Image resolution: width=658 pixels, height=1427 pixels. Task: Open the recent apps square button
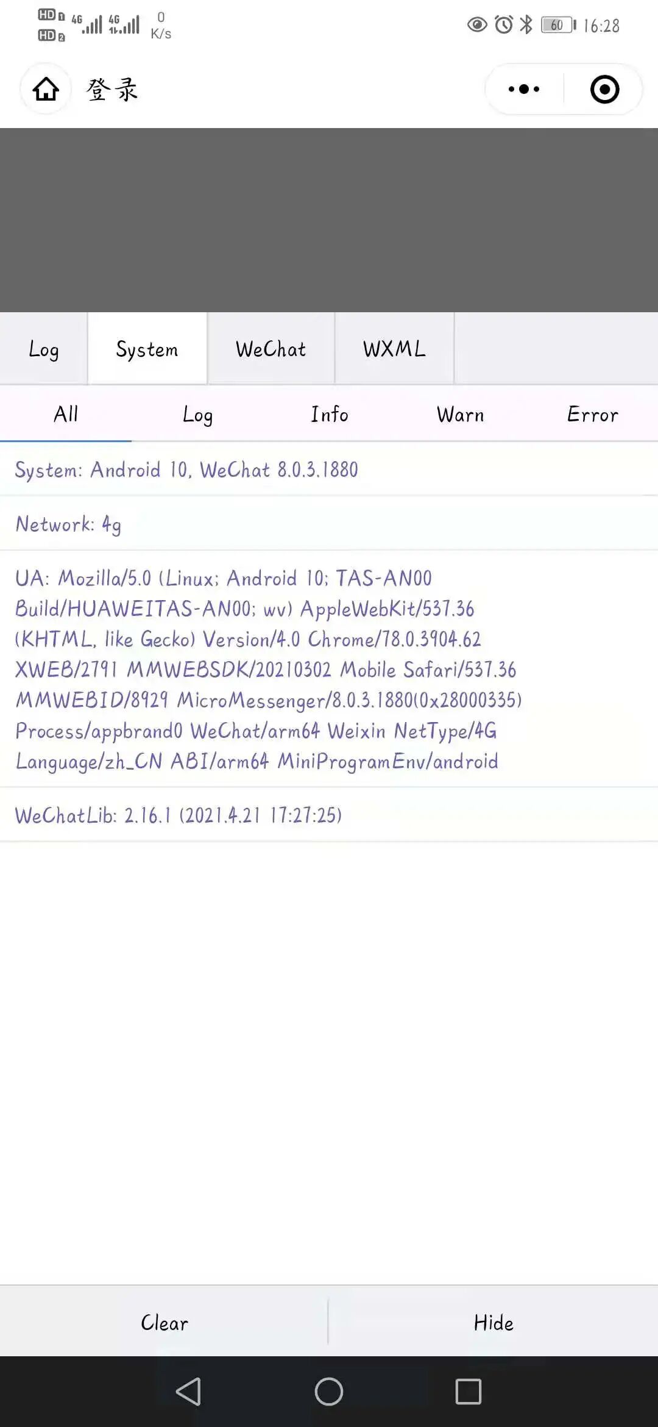[469, 1392]
